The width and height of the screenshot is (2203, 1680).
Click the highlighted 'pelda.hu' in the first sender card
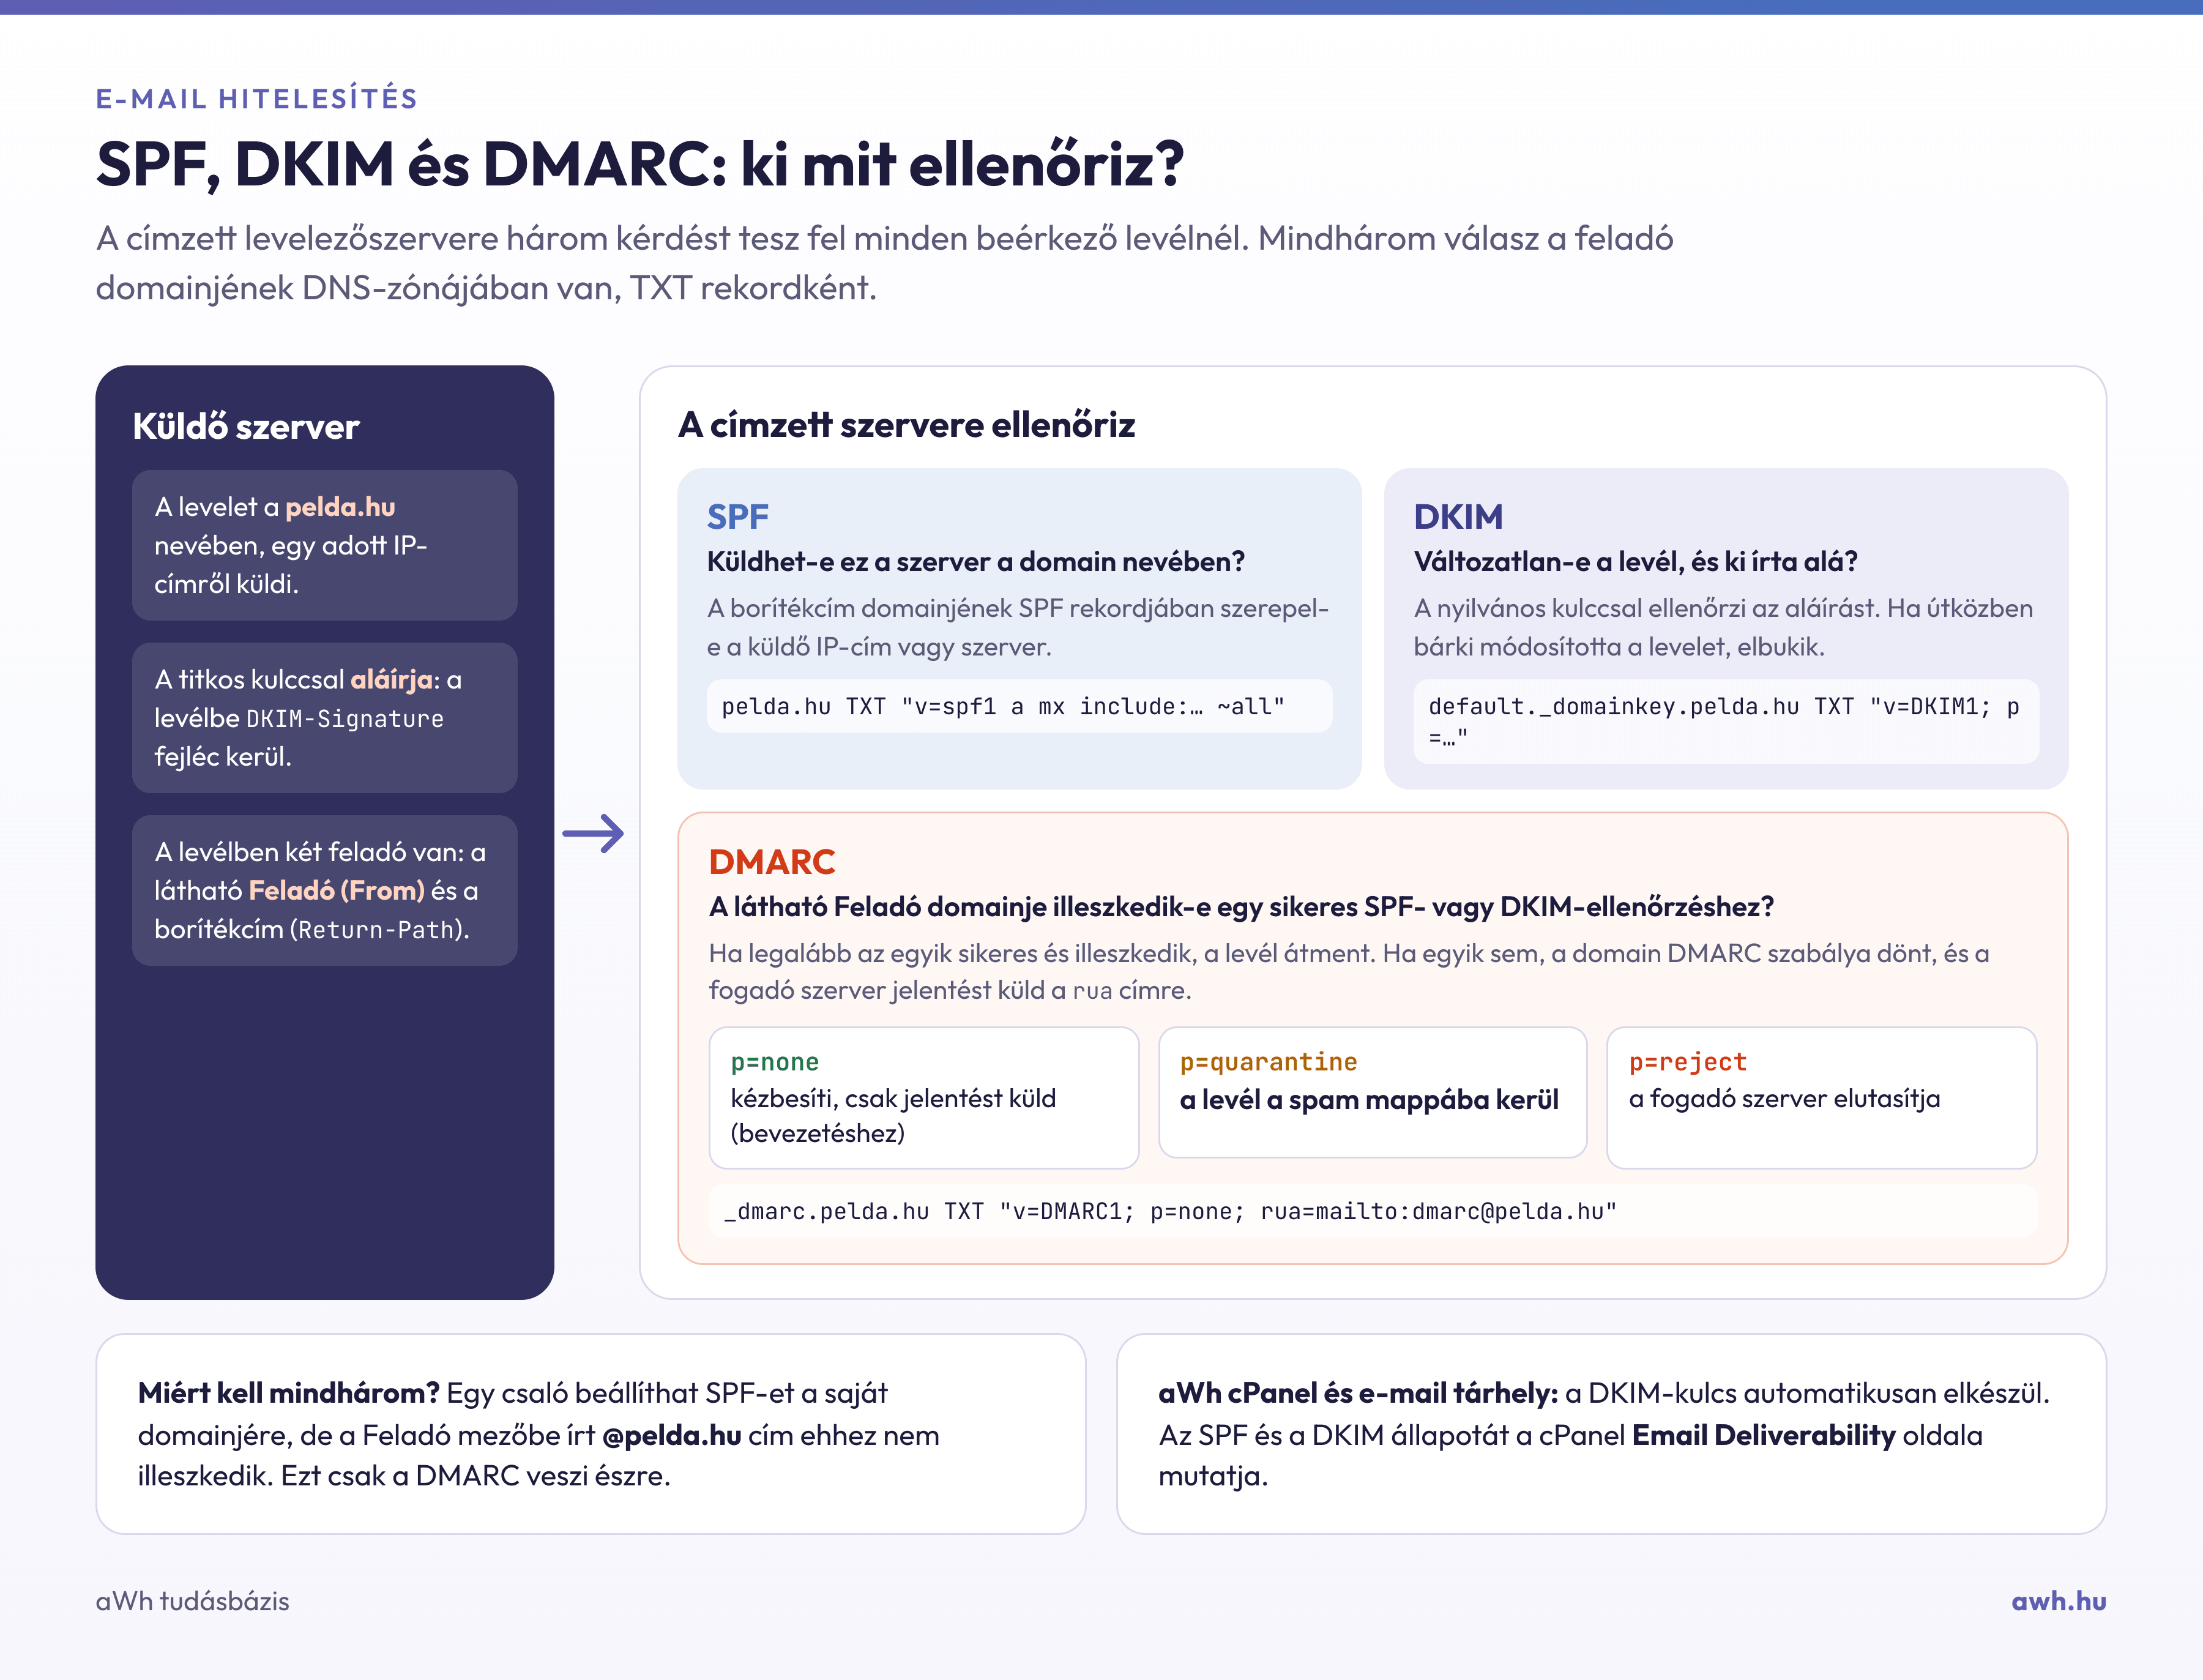340,507
